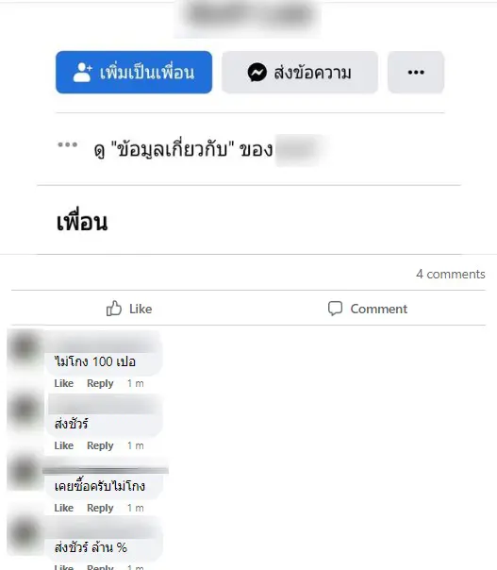
Task: Open the ดู "ข้อมูลเกี่ยวกับ" about link
Action: coord(183,149)
